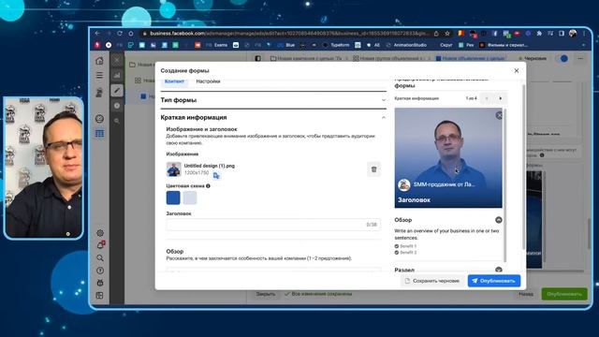Open the settings gear in the left sidebar
Screen dimensions: 599x337
pyautogui.click(x=100, y=233)
